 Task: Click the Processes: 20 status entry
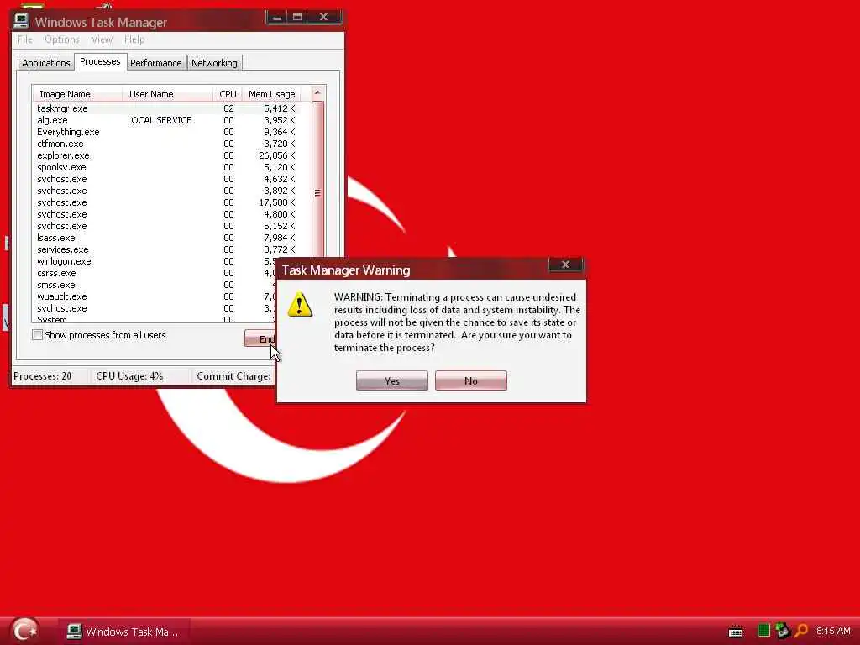pos(42,376)
